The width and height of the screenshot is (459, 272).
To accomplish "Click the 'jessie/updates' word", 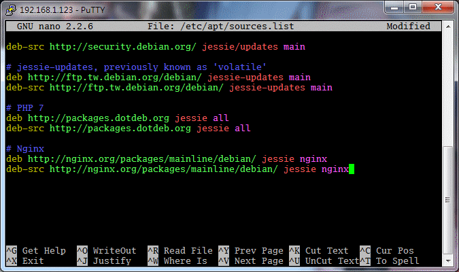I will coord(240,47).
